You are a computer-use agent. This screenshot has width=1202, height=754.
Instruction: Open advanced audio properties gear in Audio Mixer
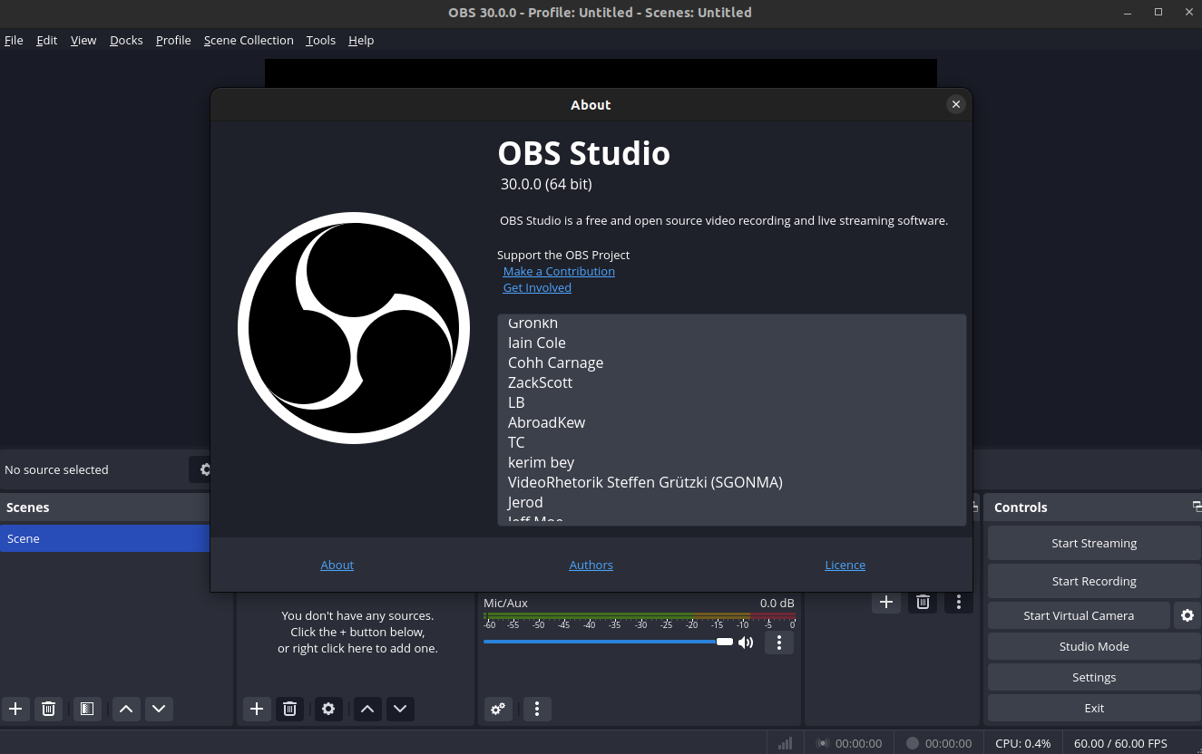click(x=497, y=709)
